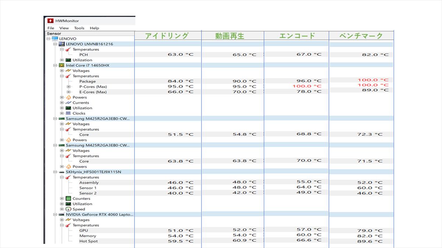Expand the P-Cores (Max) row

coord(69,87)
